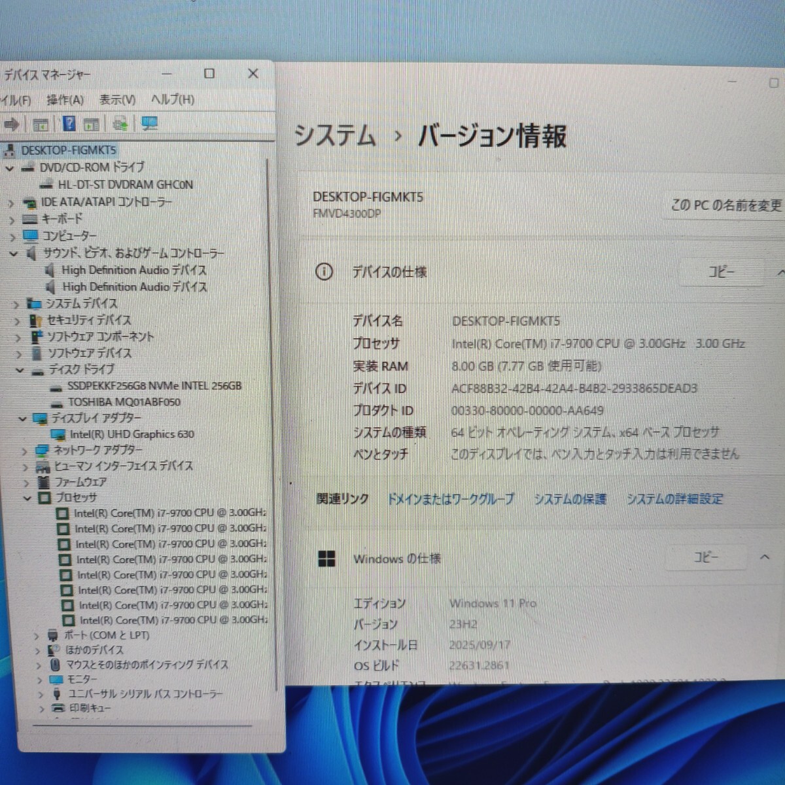Collapse the ディスプレイ アダプター node
The width and height of the screenshot is (785, 785).
[22, 419]
